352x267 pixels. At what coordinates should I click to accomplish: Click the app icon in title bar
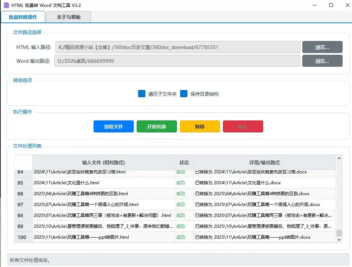(6, 5)
